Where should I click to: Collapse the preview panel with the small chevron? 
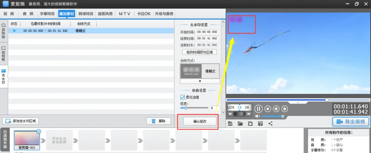[298, 103]
